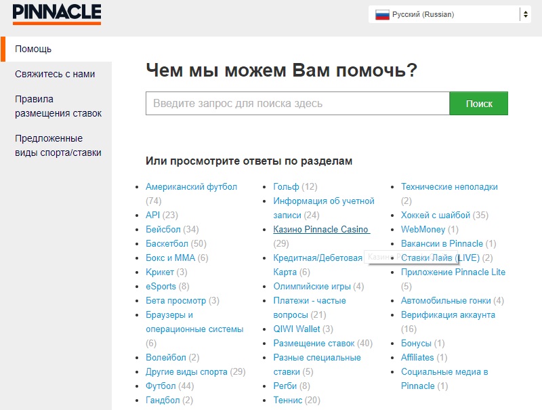Open the Теннис section

[x=287, y=400]
